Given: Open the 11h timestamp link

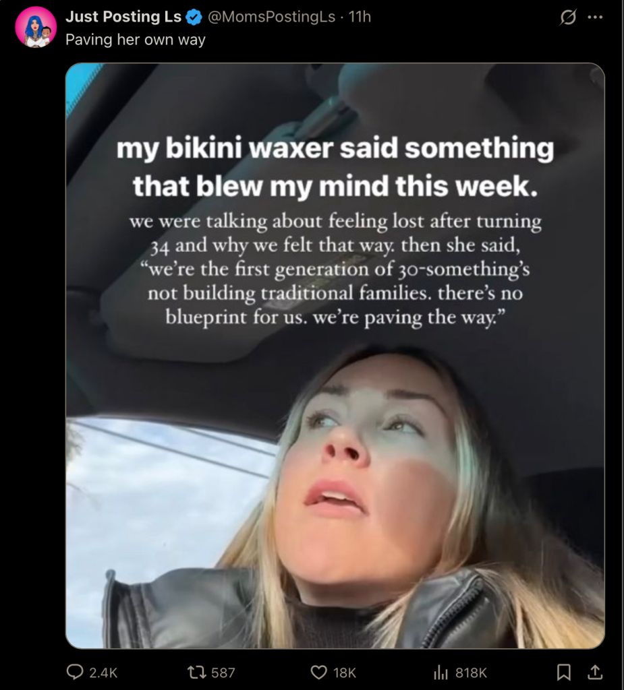Looking at the screenshot, I should (360, 17).
